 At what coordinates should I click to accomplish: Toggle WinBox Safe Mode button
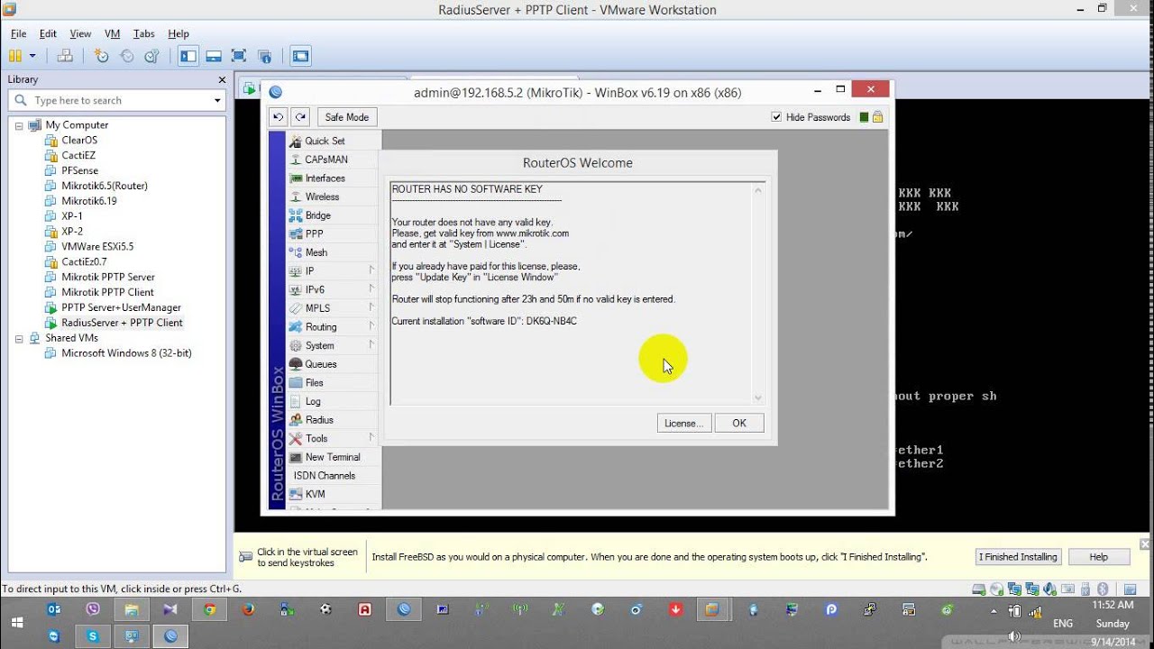click(x=347, y=117)
